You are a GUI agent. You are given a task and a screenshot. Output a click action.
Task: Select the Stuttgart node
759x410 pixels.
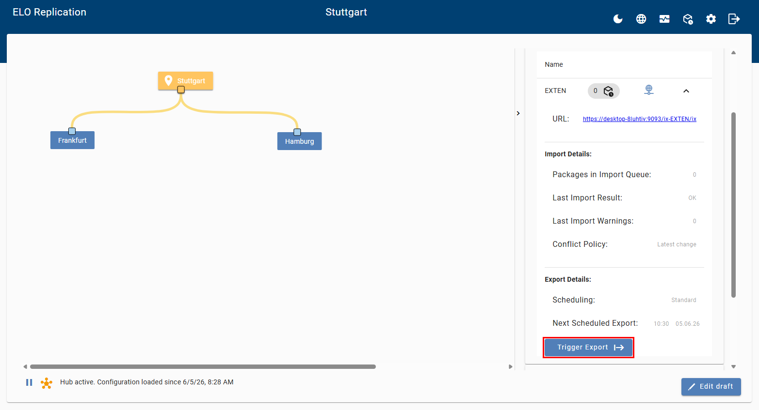tap(186, 81)
